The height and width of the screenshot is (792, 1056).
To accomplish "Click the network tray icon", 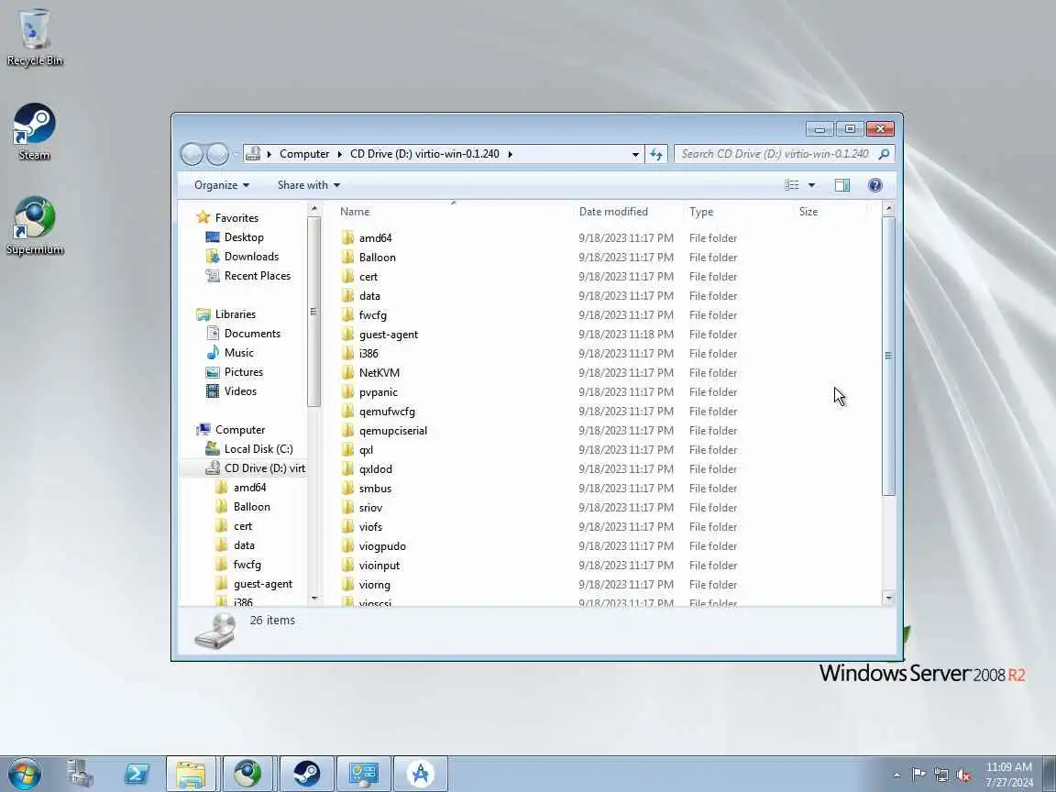I will click(940, 775).
